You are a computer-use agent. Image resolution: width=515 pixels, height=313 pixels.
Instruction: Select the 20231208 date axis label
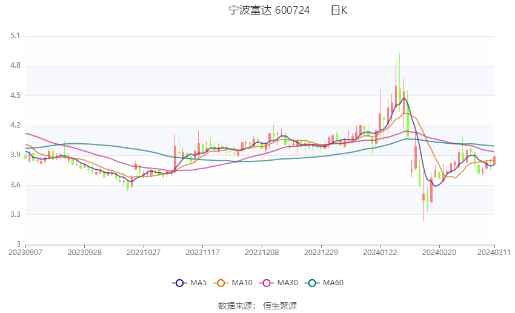click(x=262, y=253)
